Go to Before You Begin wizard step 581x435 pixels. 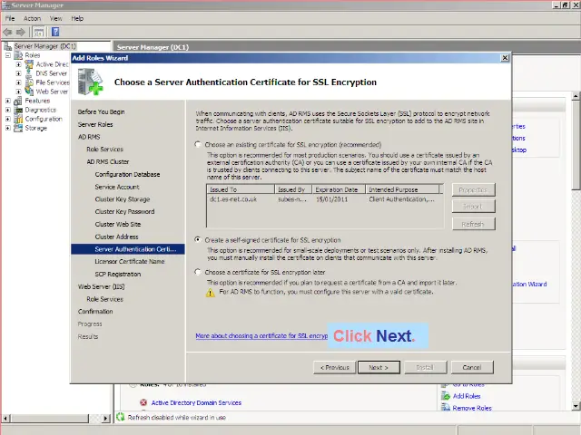tap(101, 111)
